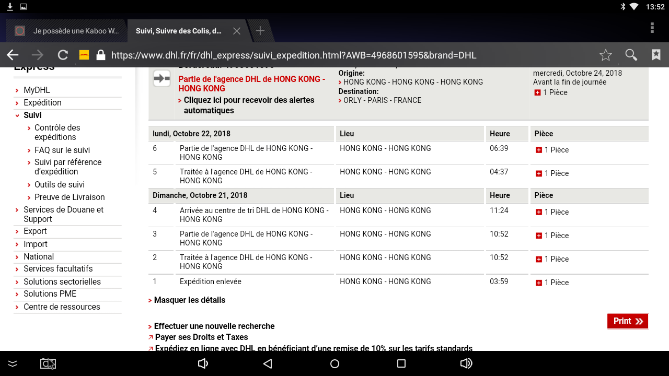
Task: Tap the Android home circle button
Action: coord(334,363)
